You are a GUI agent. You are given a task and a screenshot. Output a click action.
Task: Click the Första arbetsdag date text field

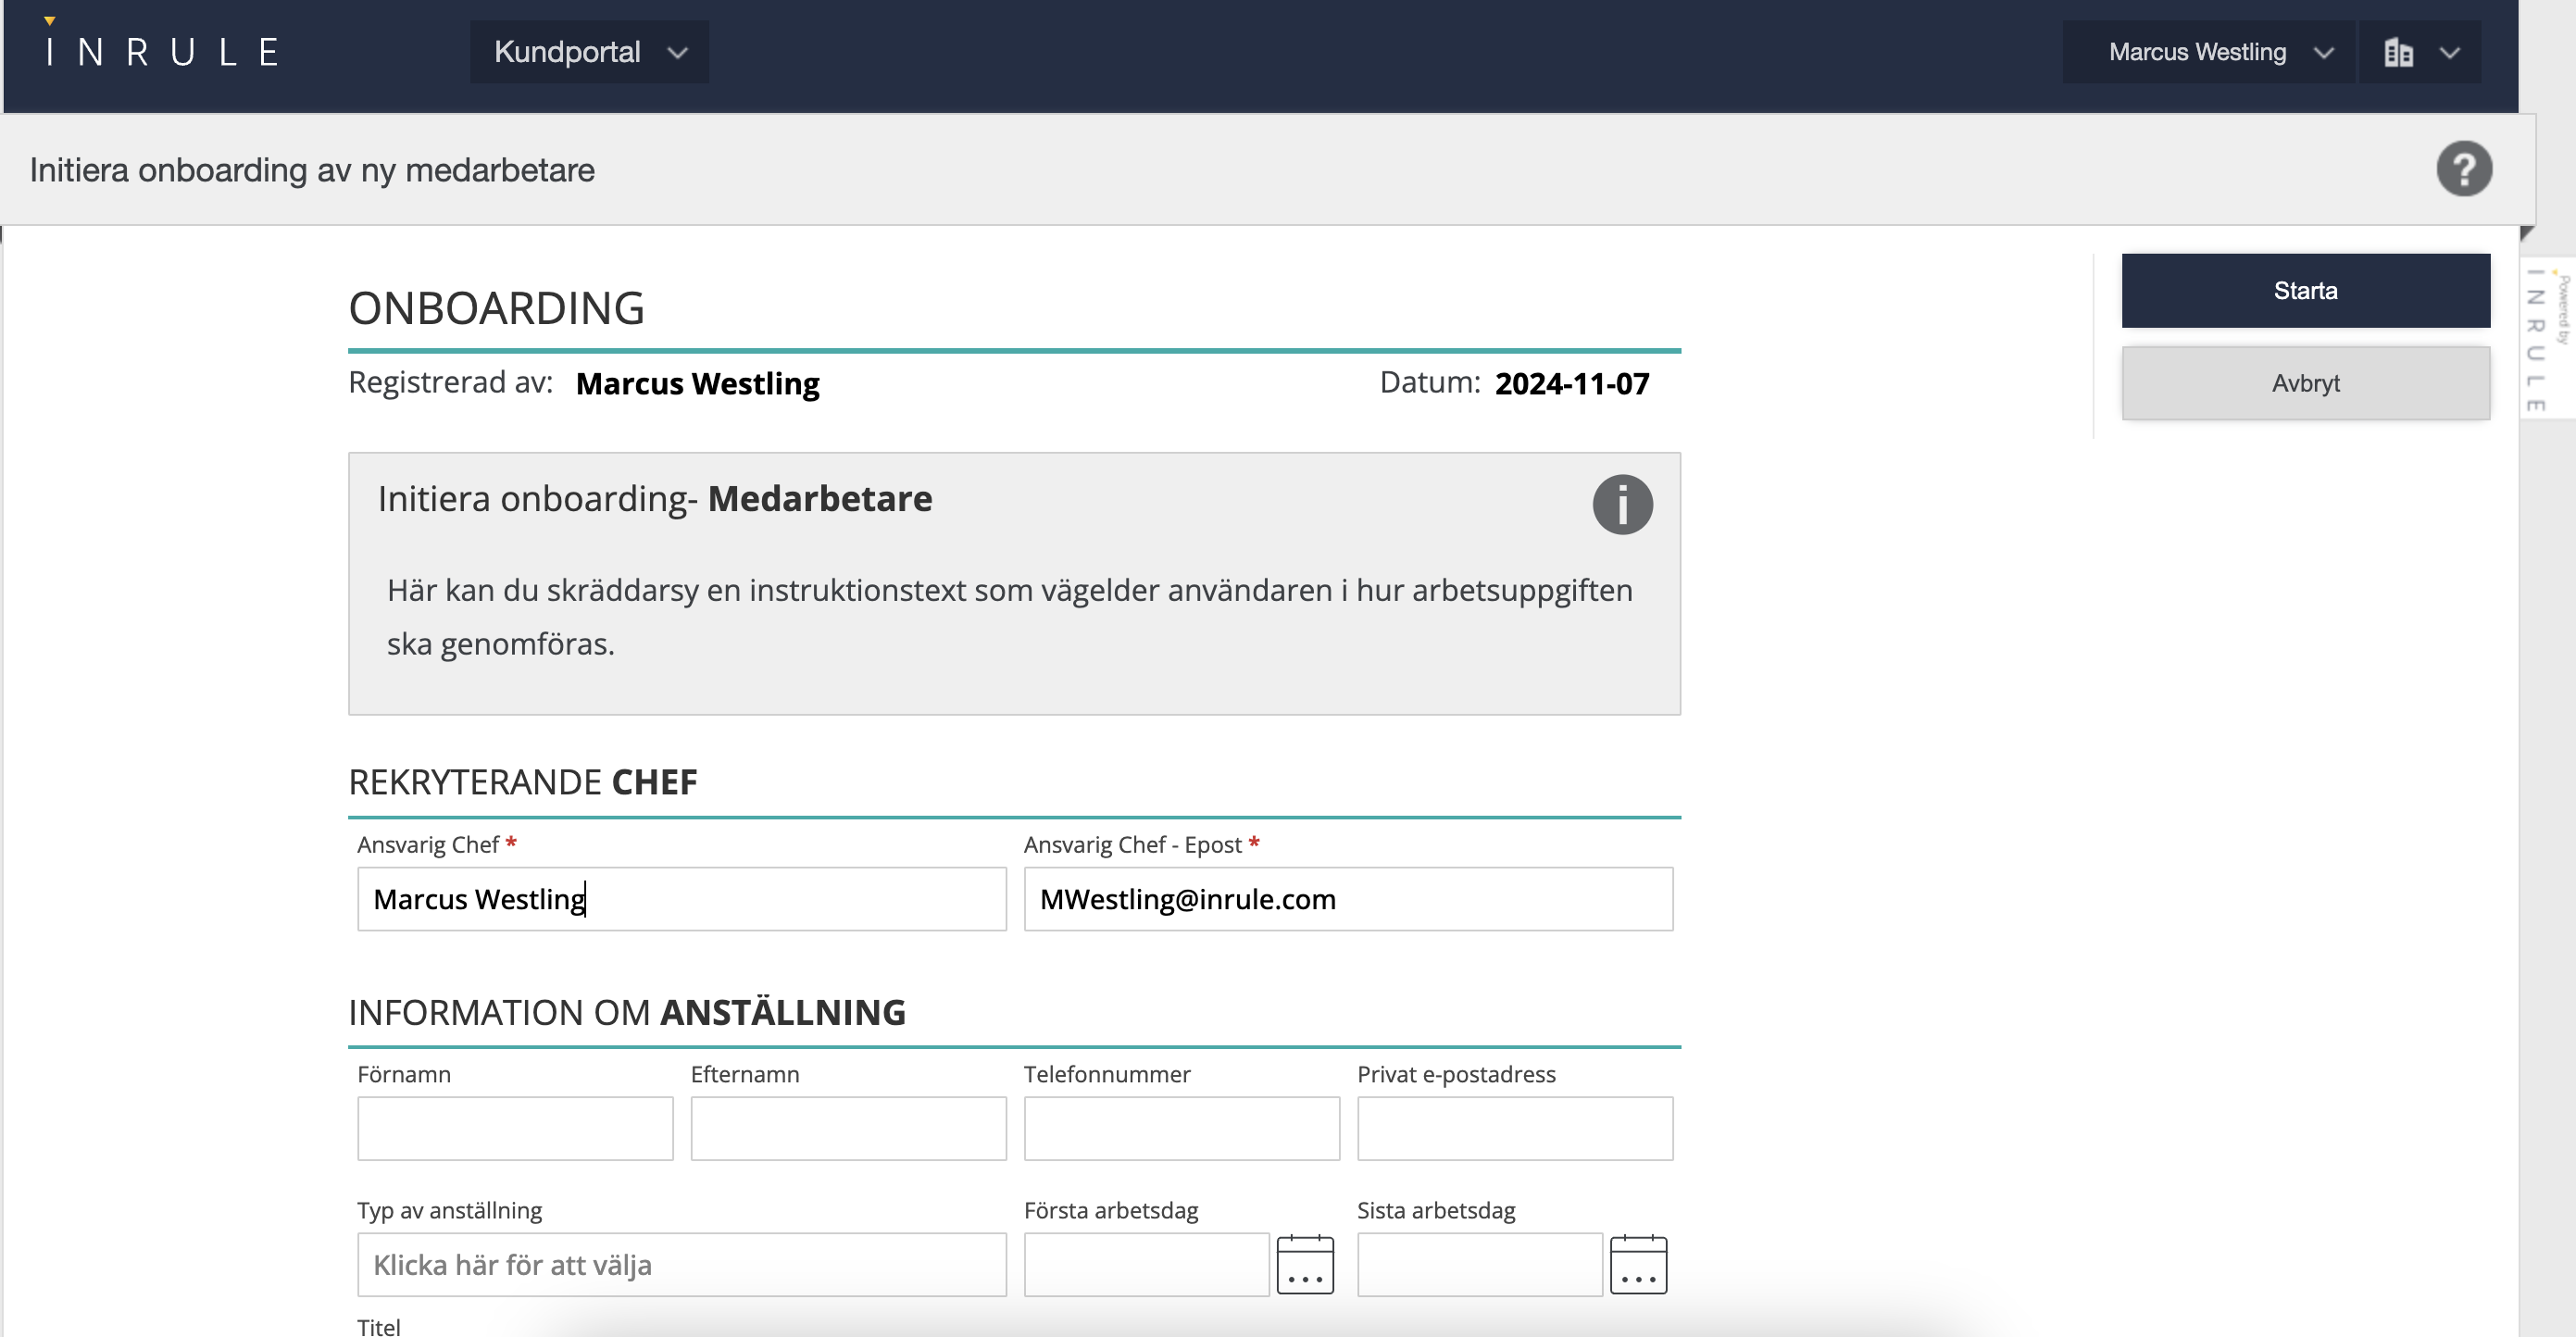[1145, 1264]
